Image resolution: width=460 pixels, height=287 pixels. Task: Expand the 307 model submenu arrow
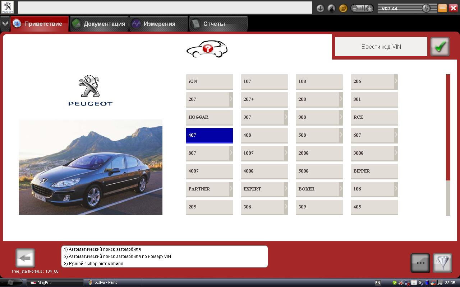[x=286, y=117]
